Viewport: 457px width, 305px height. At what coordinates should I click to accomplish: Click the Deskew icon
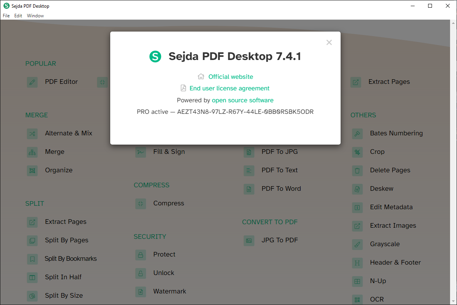click(357, 189)
